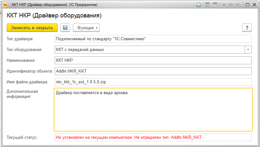The width and height of the screenshot is (260, 147).
Task: Click the print preview icon in title bar
Action: 199,5
